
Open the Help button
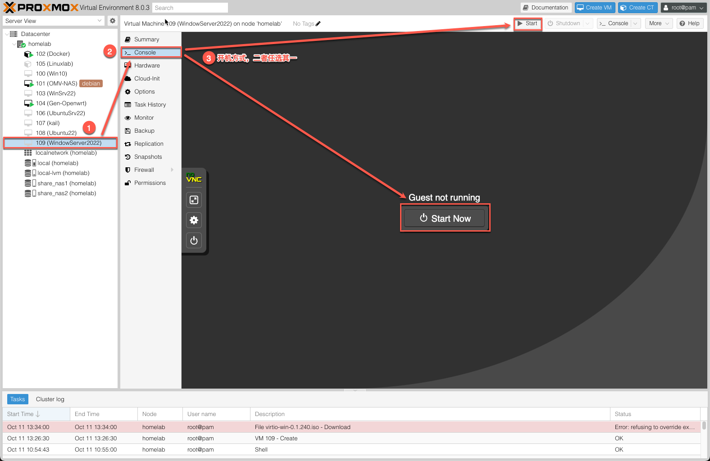(690, 23)
